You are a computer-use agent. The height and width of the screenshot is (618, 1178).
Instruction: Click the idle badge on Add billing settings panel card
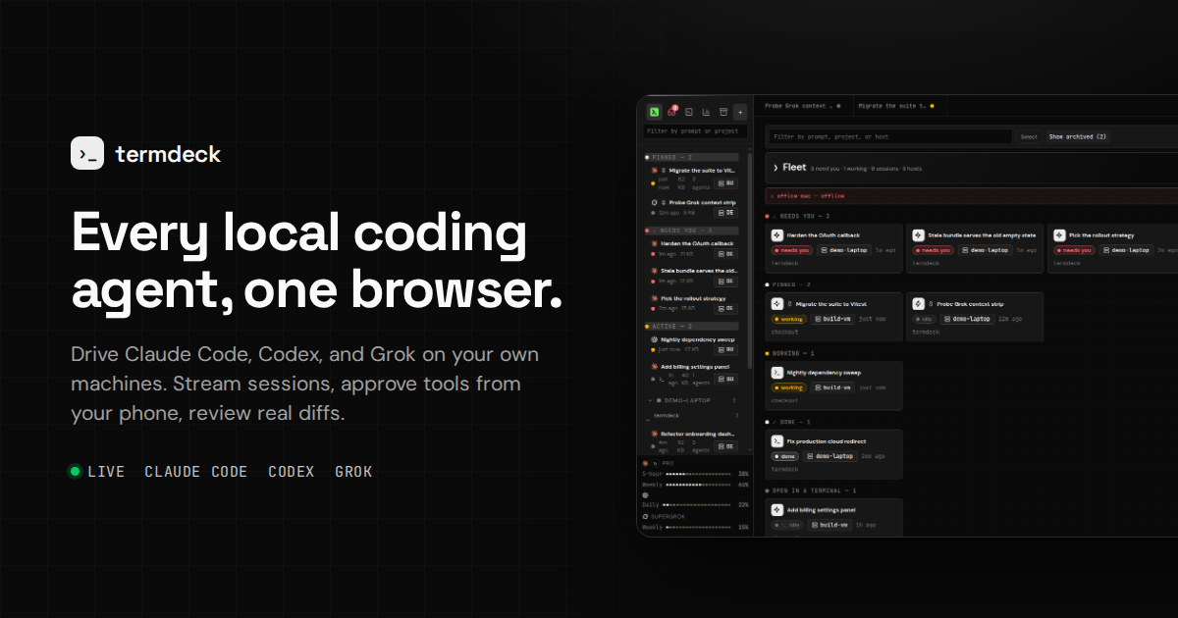(x=786, y=525)
